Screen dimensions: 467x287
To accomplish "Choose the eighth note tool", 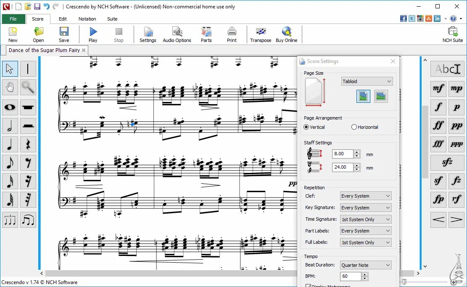I will pyautogui.click(x=10, y=163).
